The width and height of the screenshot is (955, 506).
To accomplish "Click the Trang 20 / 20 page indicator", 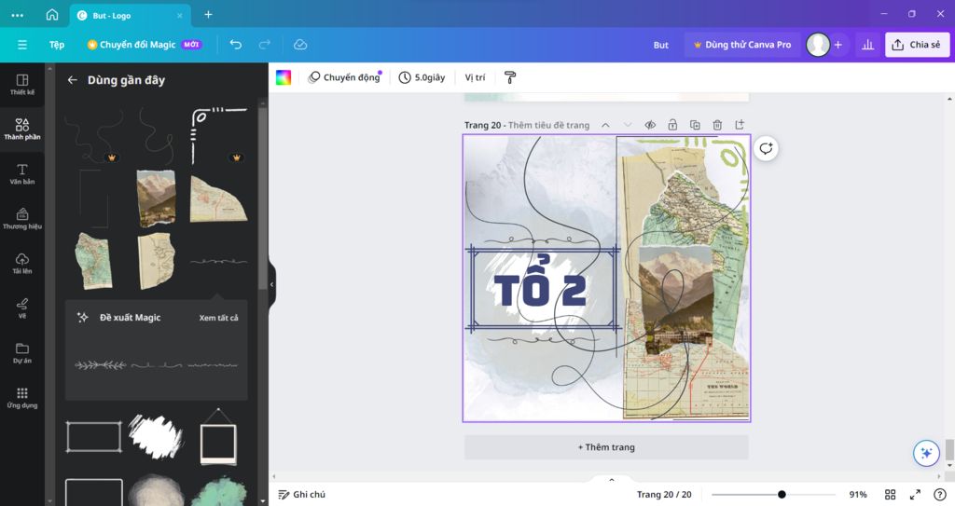I will (x=664, y=495).
